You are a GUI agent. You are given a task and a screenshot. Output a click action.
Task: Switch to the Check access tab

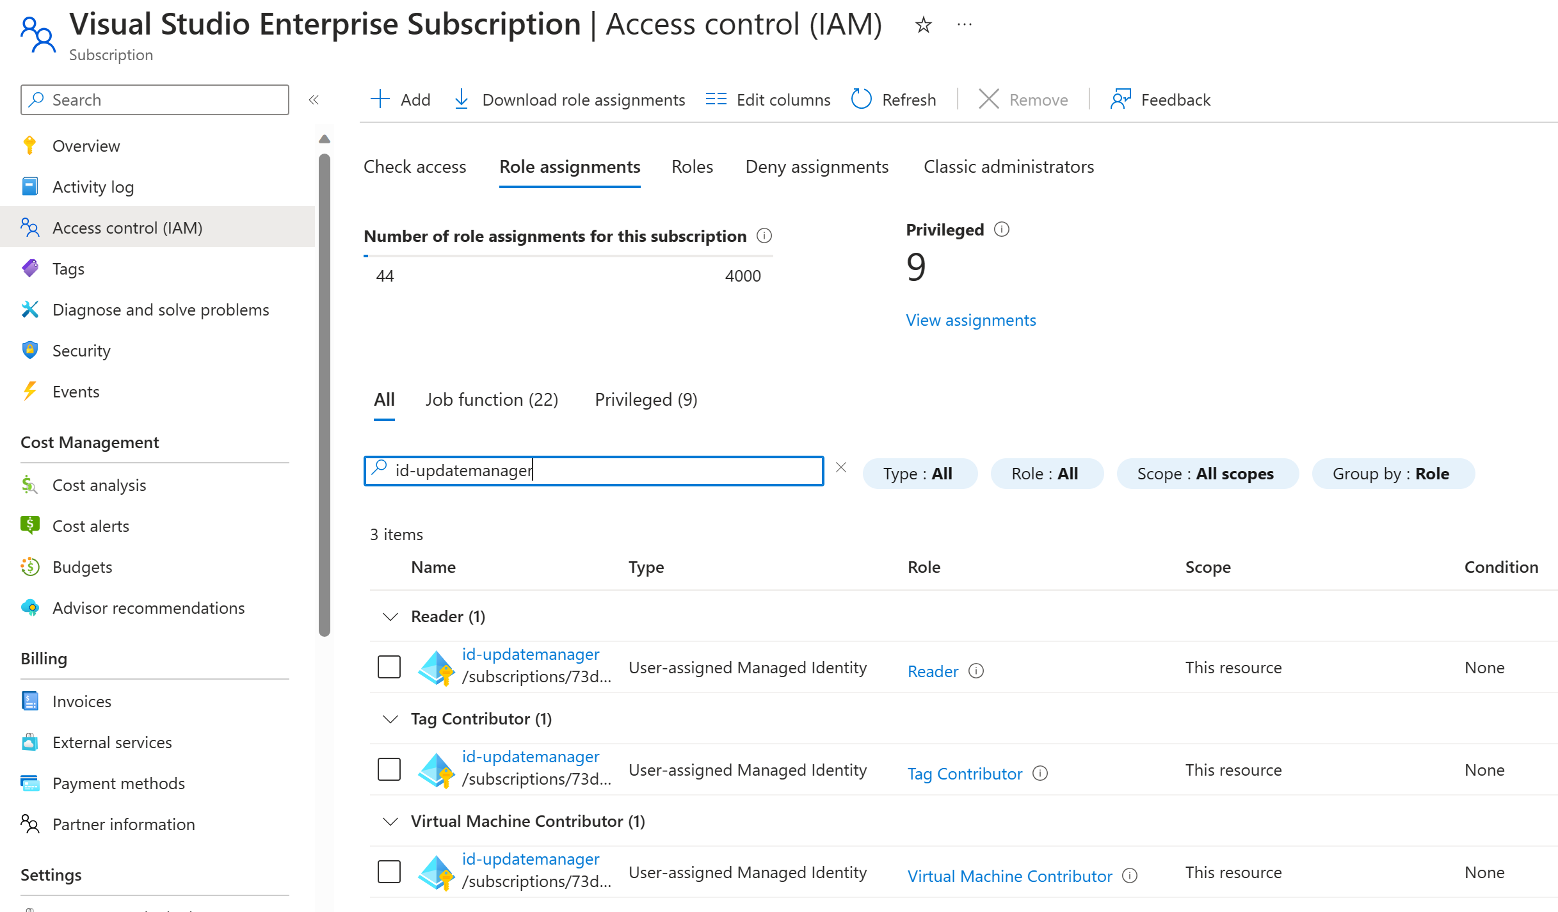coord(415,167)
